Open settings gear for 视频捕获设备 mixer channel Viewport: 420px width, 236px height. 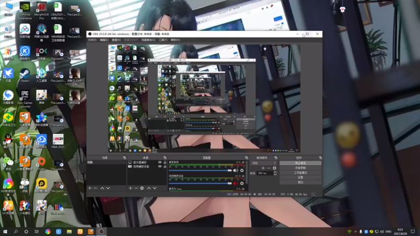point(242,183)
